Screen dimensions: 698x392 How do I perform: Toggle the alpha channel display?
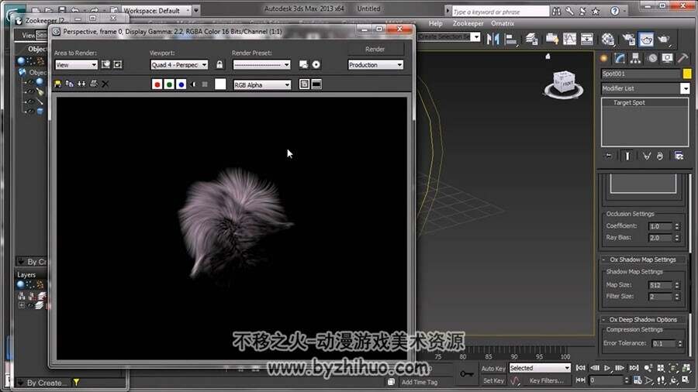193,84
